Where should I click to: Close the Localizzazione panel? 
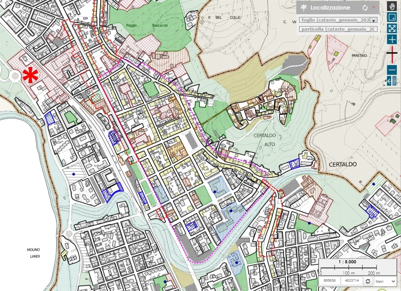374,7
